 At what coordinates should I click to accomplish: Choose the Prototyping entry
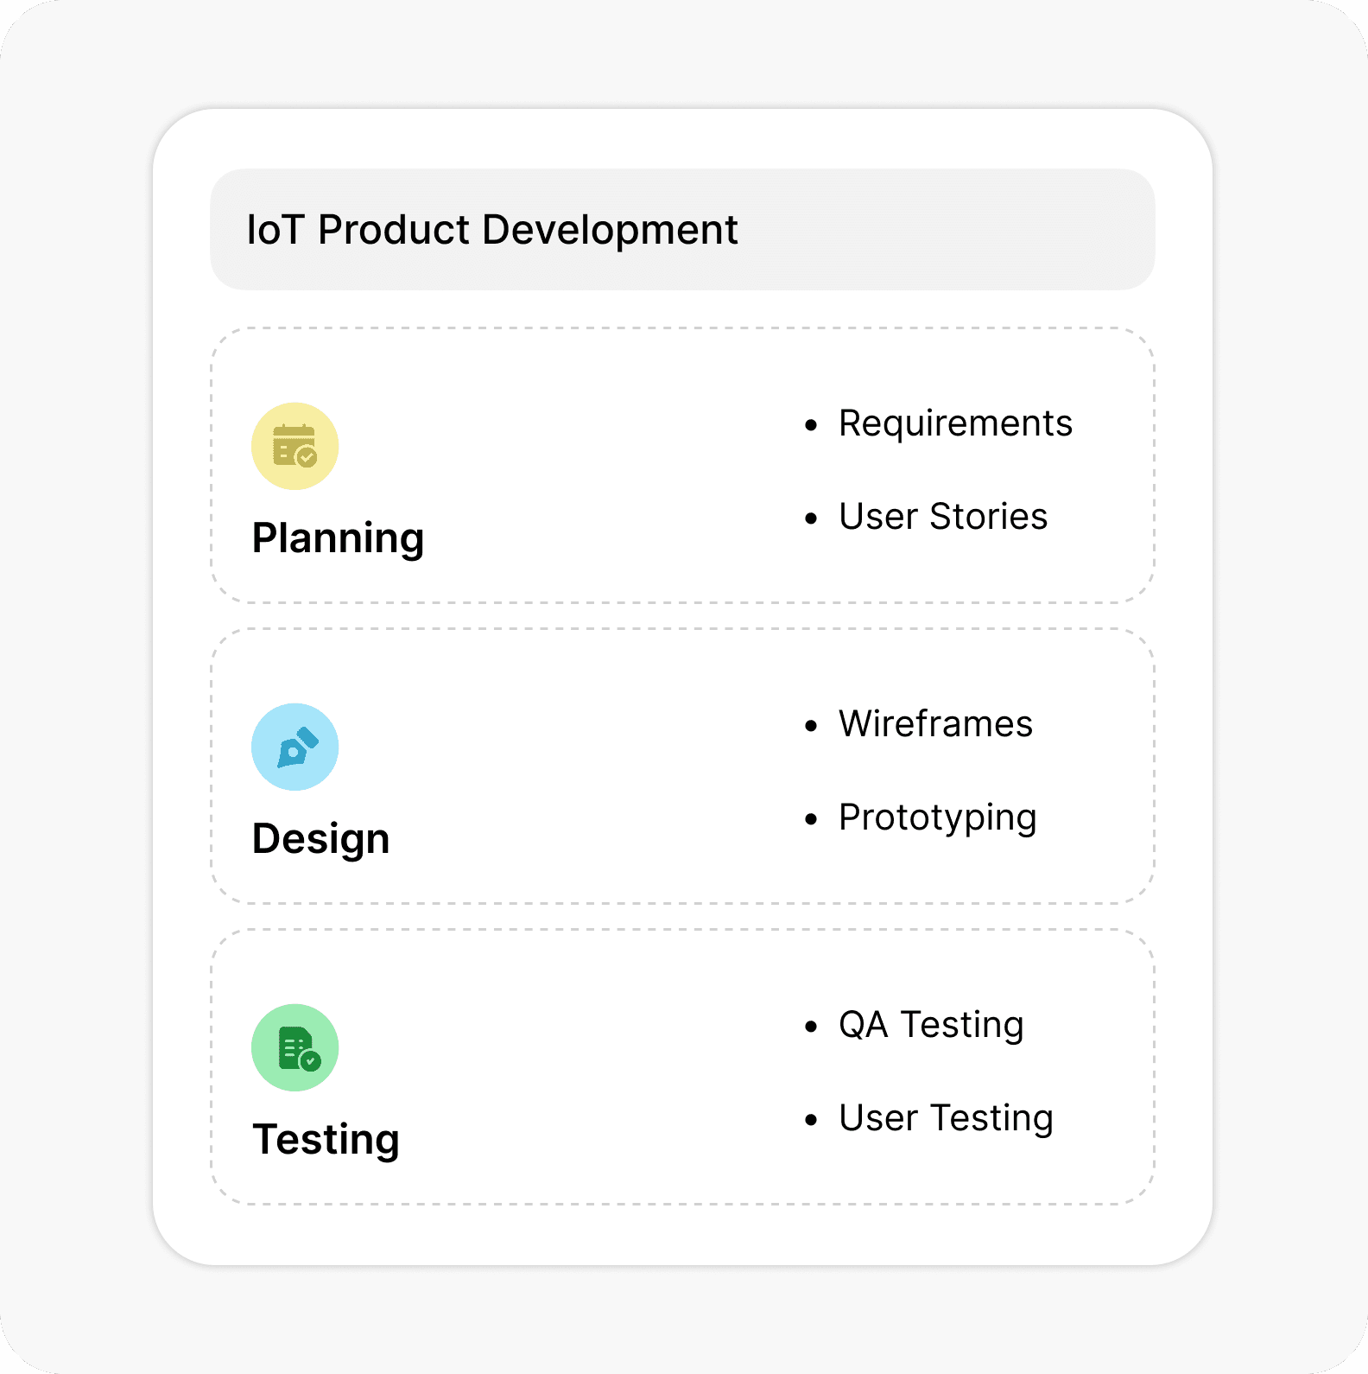(937, 817)
